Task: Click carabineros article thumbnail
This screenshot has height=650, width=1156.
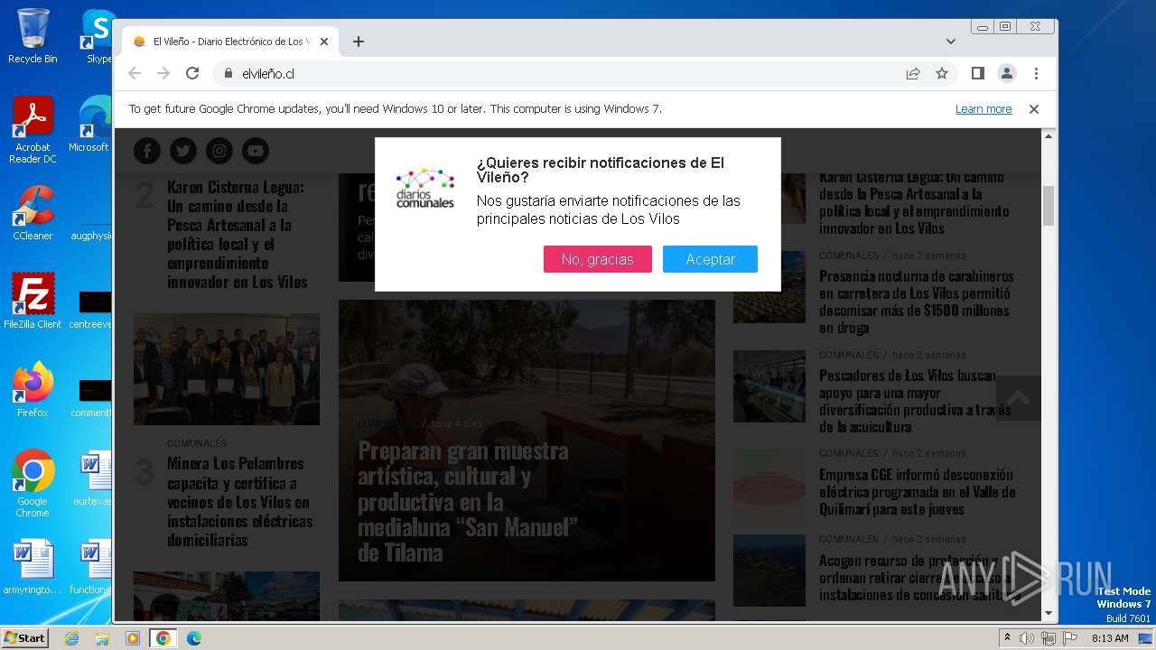Action: 769,287
